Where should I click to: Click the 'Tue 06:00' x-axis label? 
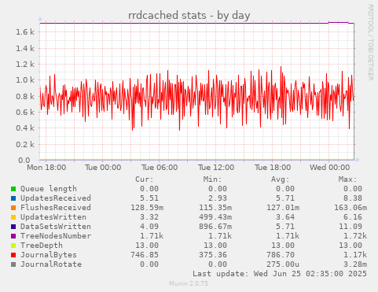click(160, 168)
